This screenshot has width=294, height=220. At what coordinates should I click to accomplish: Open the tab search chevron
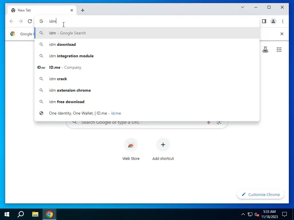coord(242,7)
